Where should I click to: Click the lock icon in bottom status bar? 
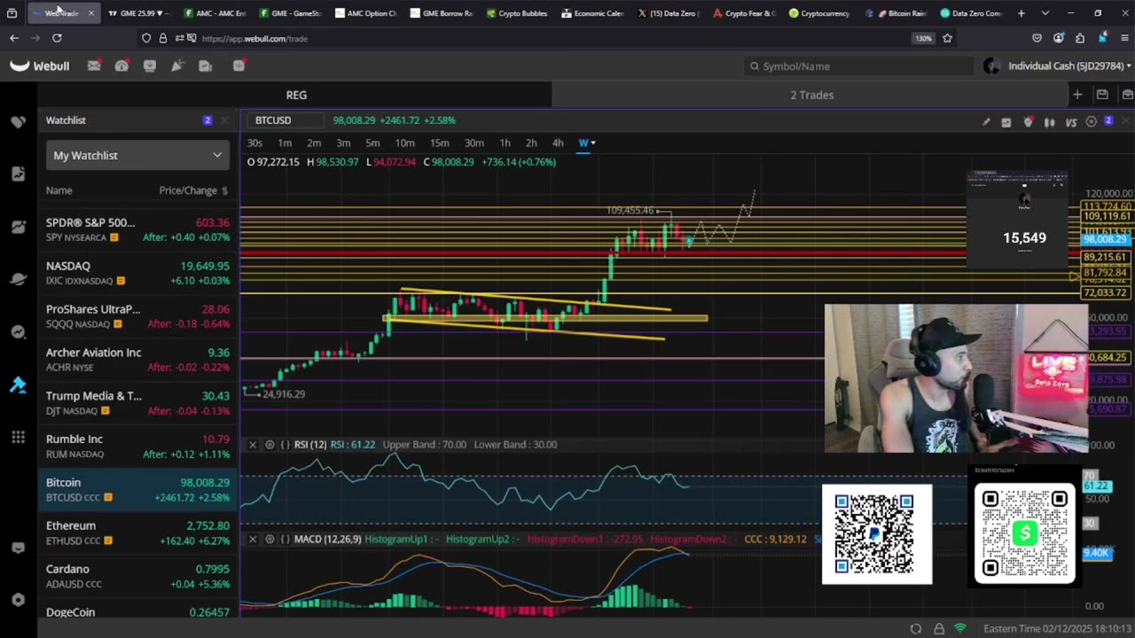tap(939, 628)
